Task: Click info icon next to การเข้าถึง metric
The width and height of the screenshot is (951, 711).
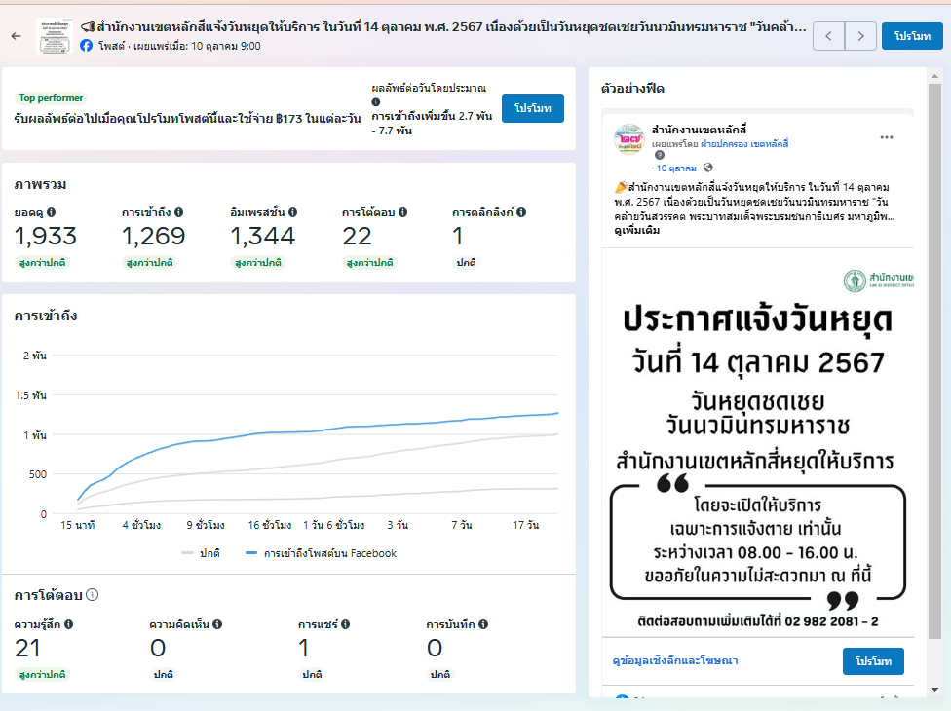Action: pyautogui.click(x=179, y=212)
